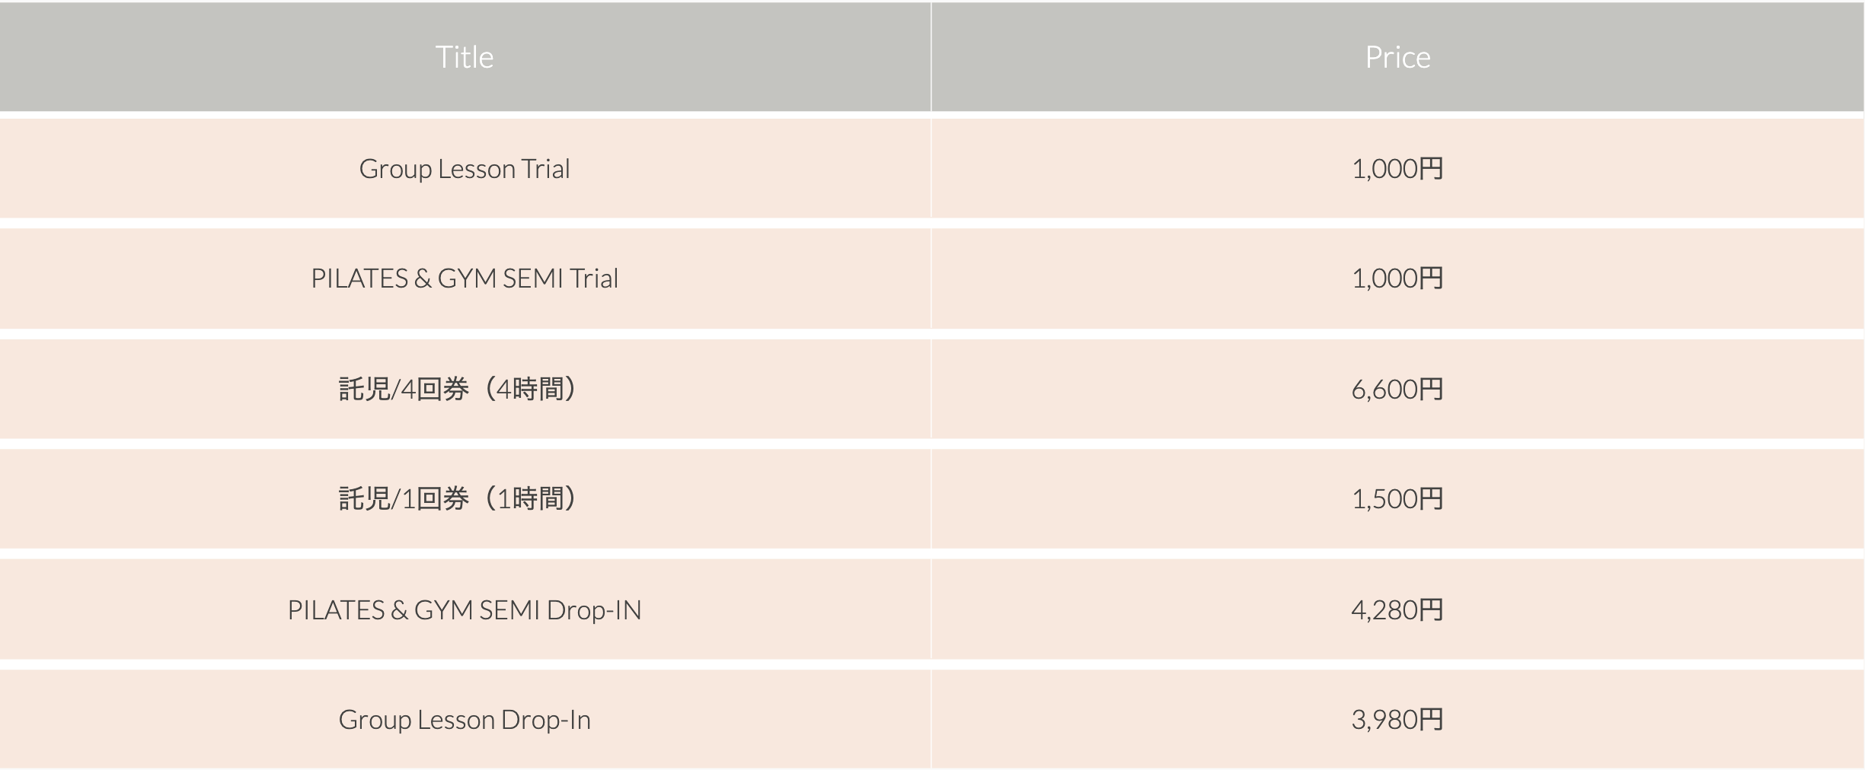This screenshot has width=1865, height=770.
Task: Click the Price column header
Action: coord(1397,57)
